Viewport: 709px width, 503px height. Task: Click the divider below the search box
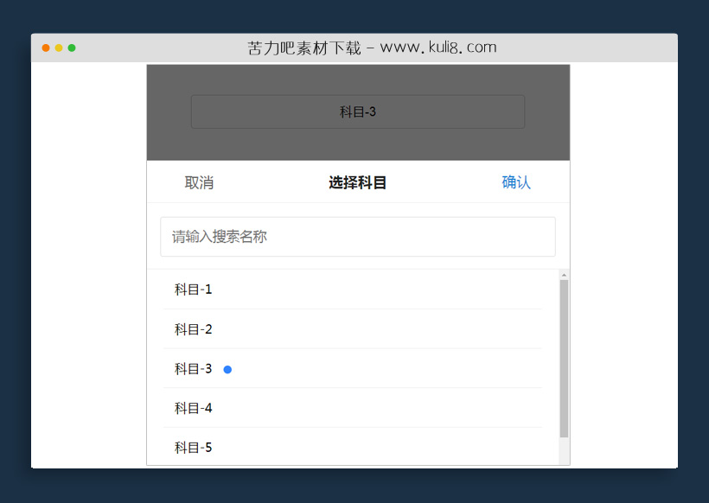point(357,265)
